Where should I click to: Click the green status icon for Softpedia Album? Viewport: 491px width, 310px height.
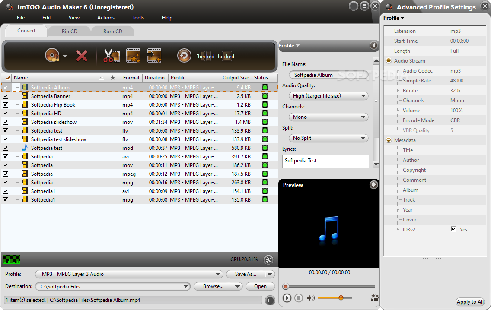coord(265,87)
